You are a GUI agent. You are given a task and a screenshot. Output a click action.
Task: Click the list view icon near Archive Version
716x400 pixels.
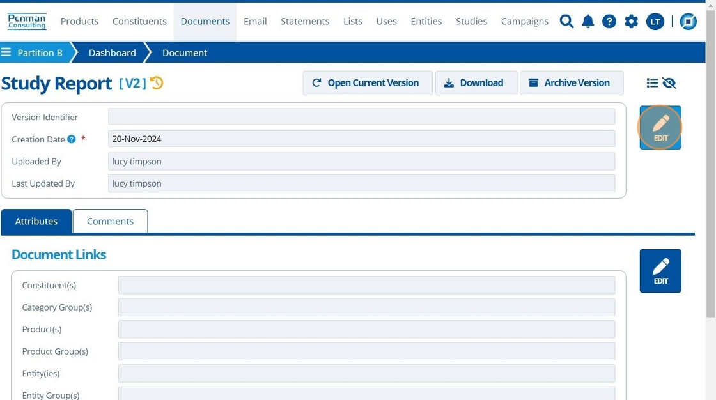pos(652,82)
